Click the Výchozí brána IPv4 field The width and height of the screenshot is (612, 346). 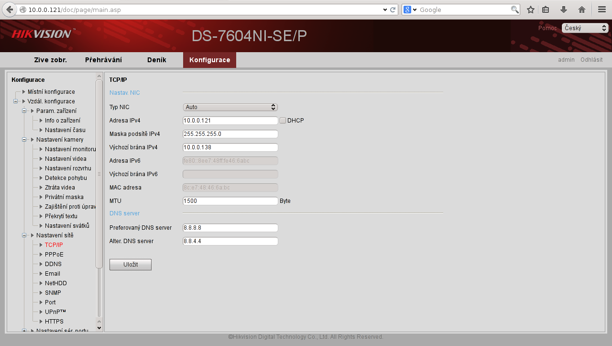coord(230,147)
